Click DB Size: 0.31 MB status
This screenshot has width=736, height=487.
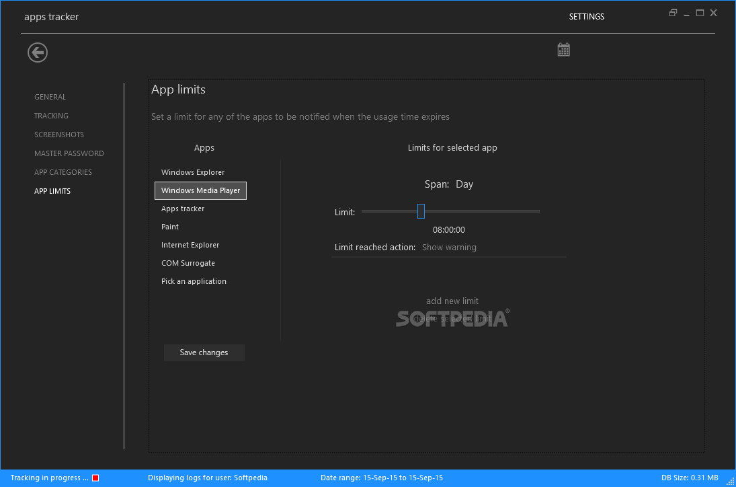click(690, 478)
